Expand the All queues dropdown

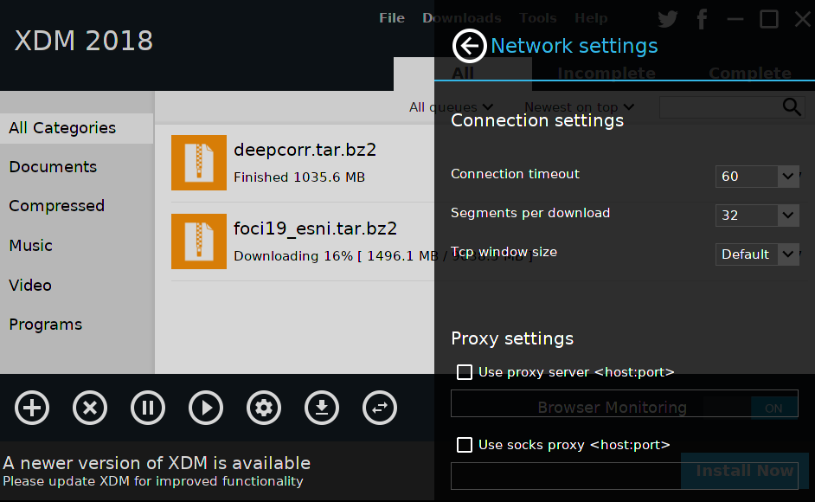(451, 107)
